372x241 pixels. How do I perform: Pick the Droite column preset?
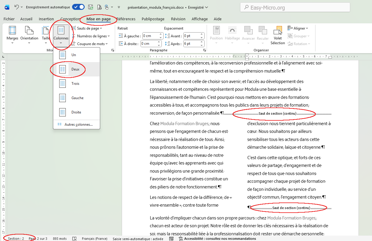click(76, 112)
